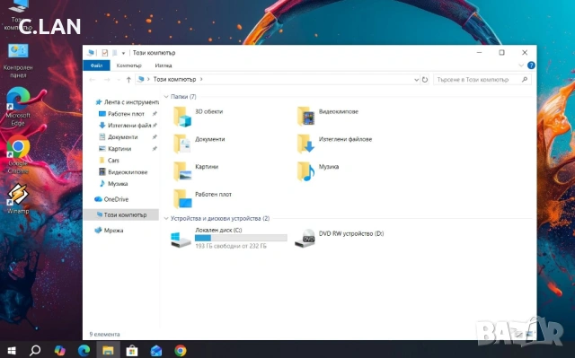Open the Музика folder in main pane
Image resolution: width=575 pixels, height=358 pixels.
[x=317, y=171]
